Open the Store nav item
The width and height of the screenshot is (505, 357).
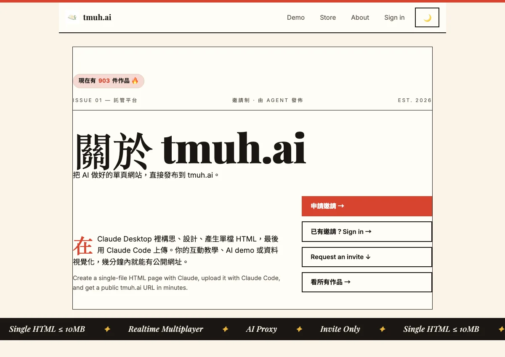[x=328, y=17]
